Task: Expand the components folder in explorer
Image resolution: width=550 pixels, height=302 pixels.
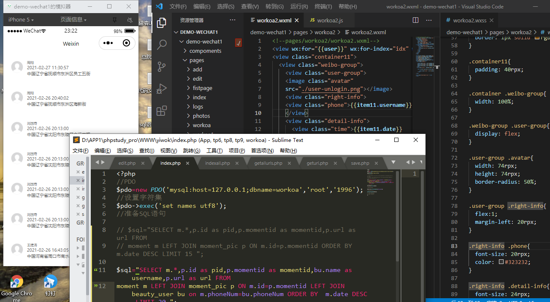Action: click(205, 51)
